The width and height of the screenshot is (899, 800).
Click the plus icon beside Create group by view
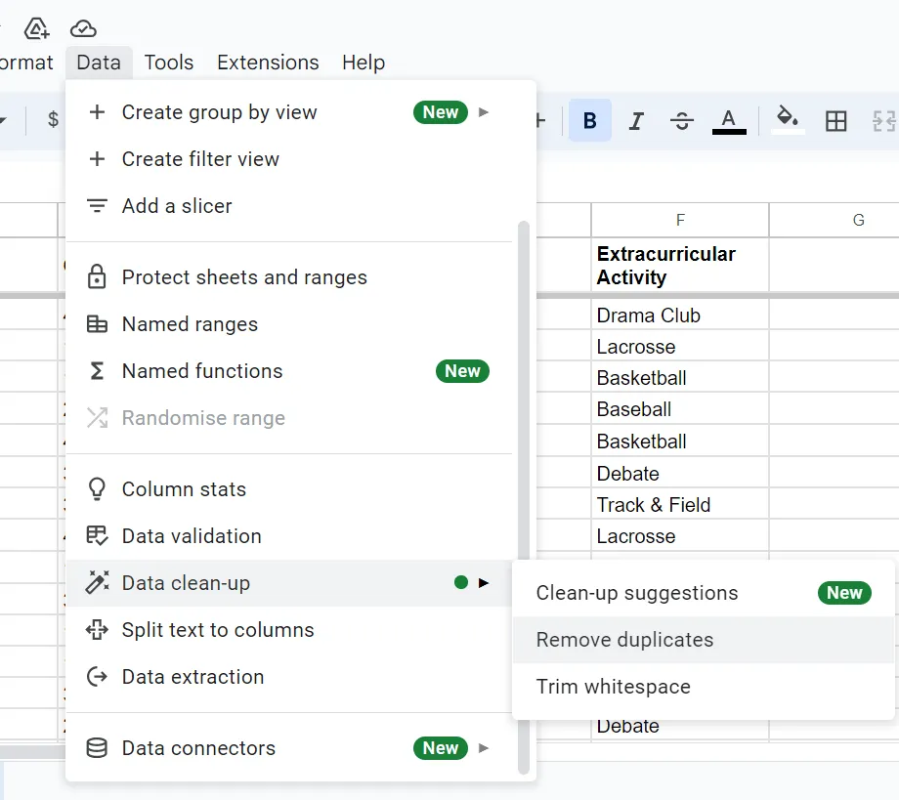(x=97, y=111)
